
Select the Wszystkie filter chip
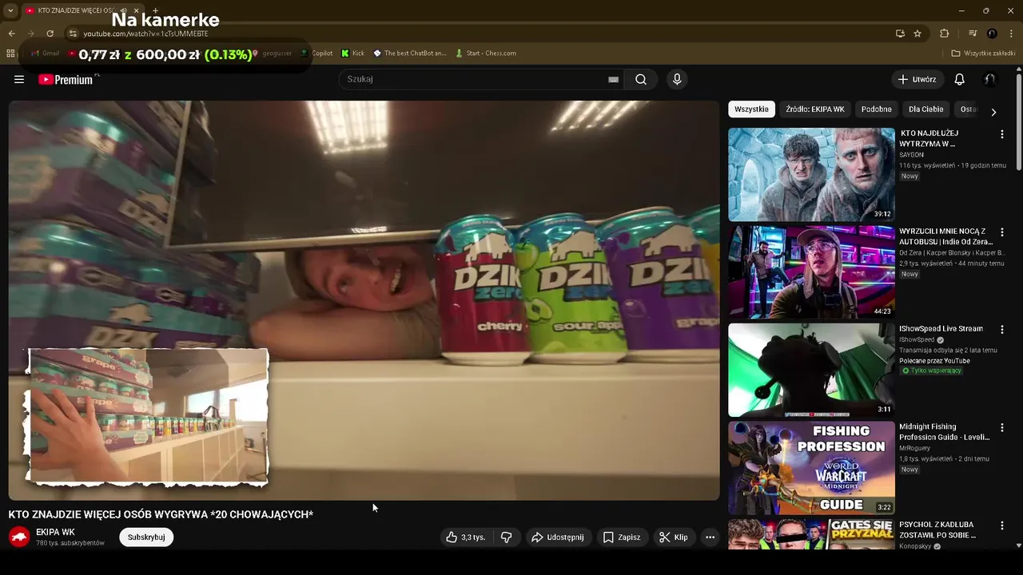tap(751, 109)
